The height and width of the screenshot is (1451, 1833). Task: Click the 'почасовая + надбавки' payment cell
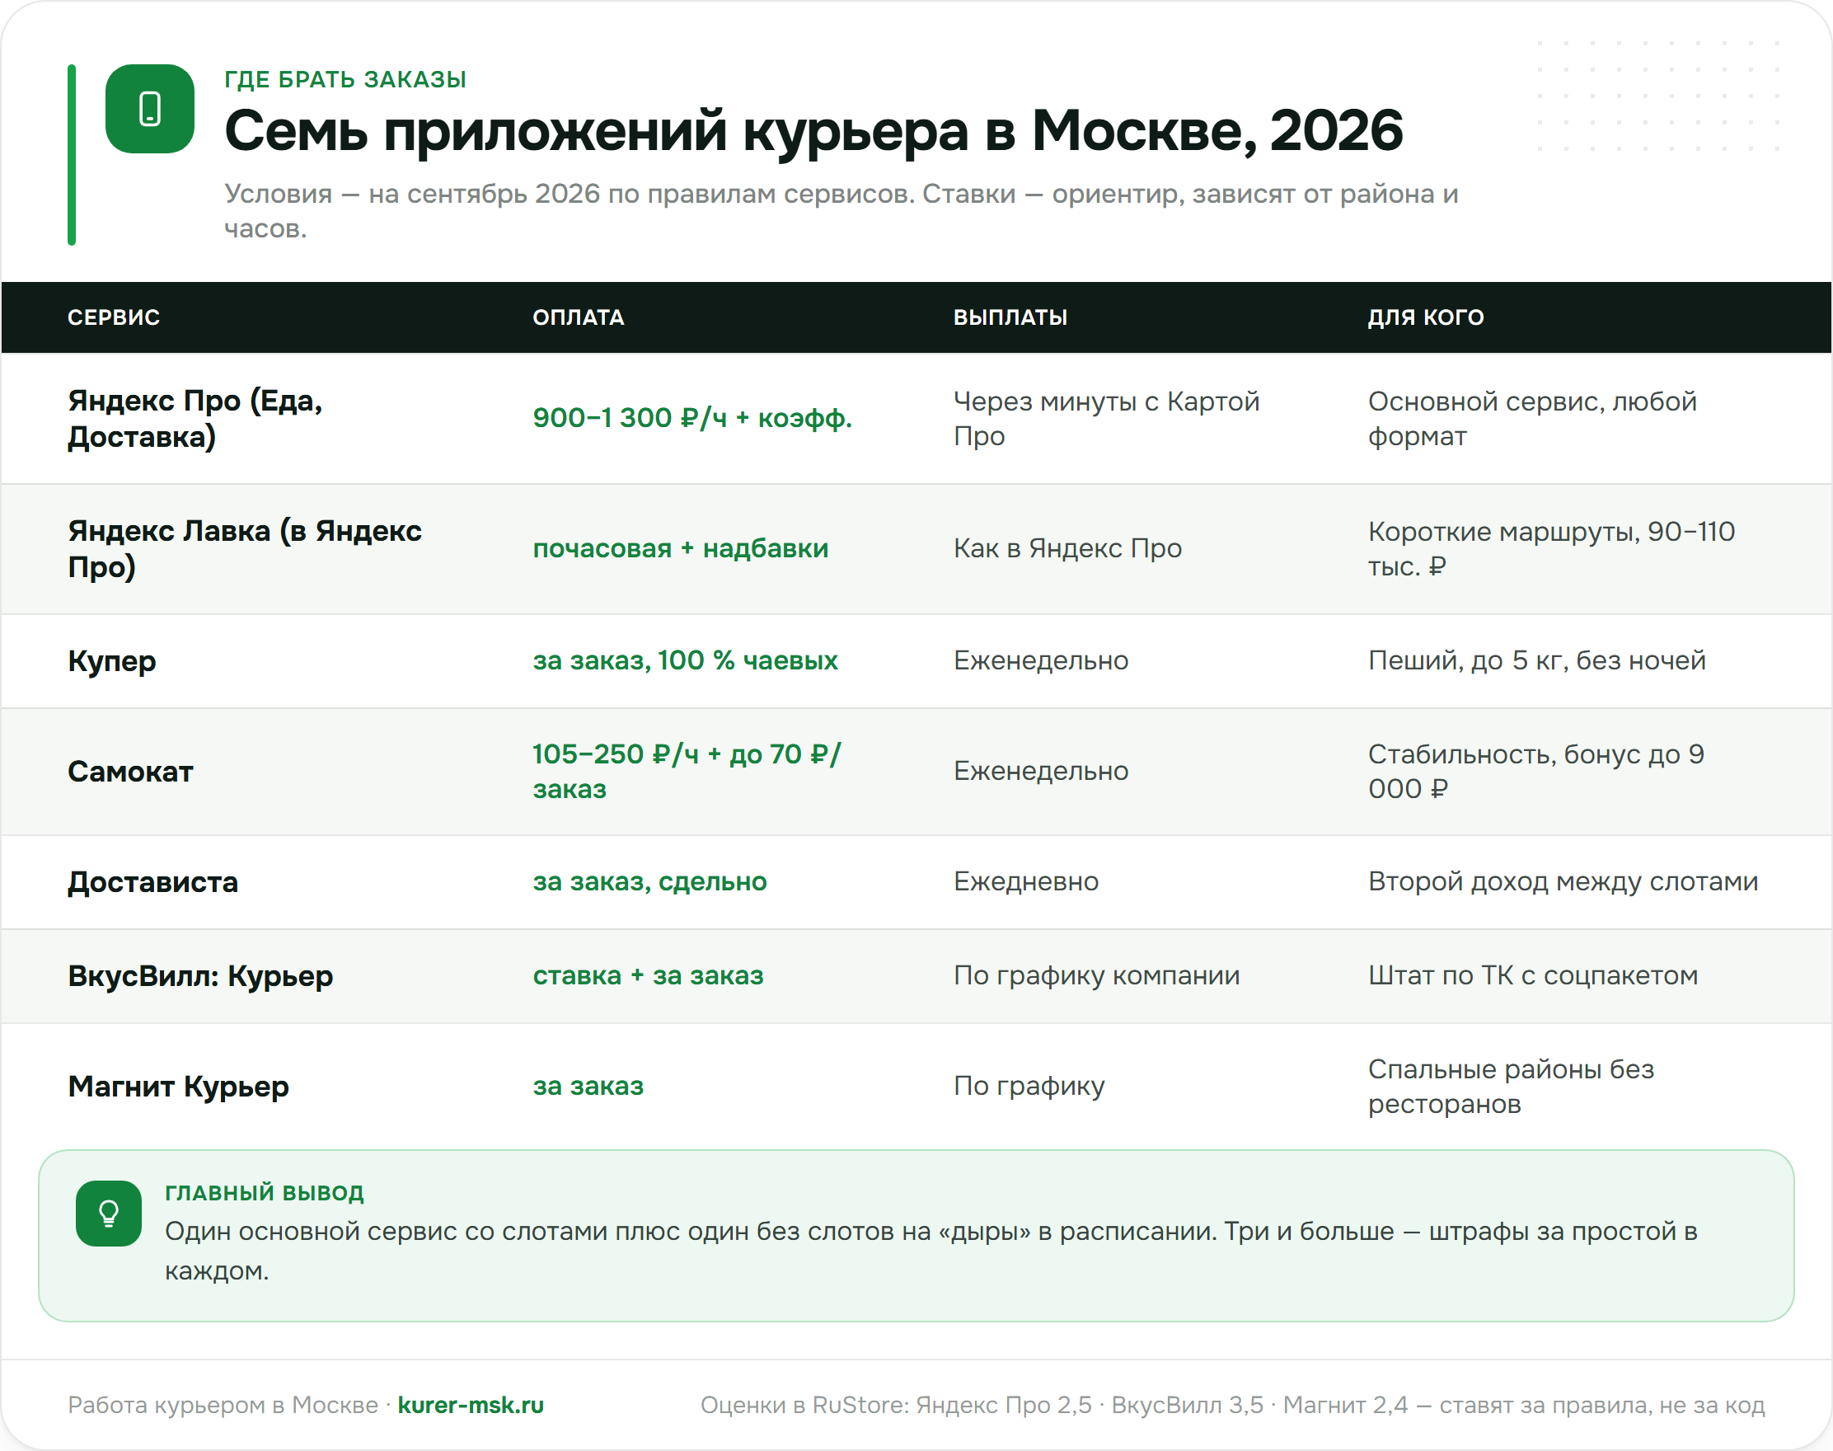[680, 548]
